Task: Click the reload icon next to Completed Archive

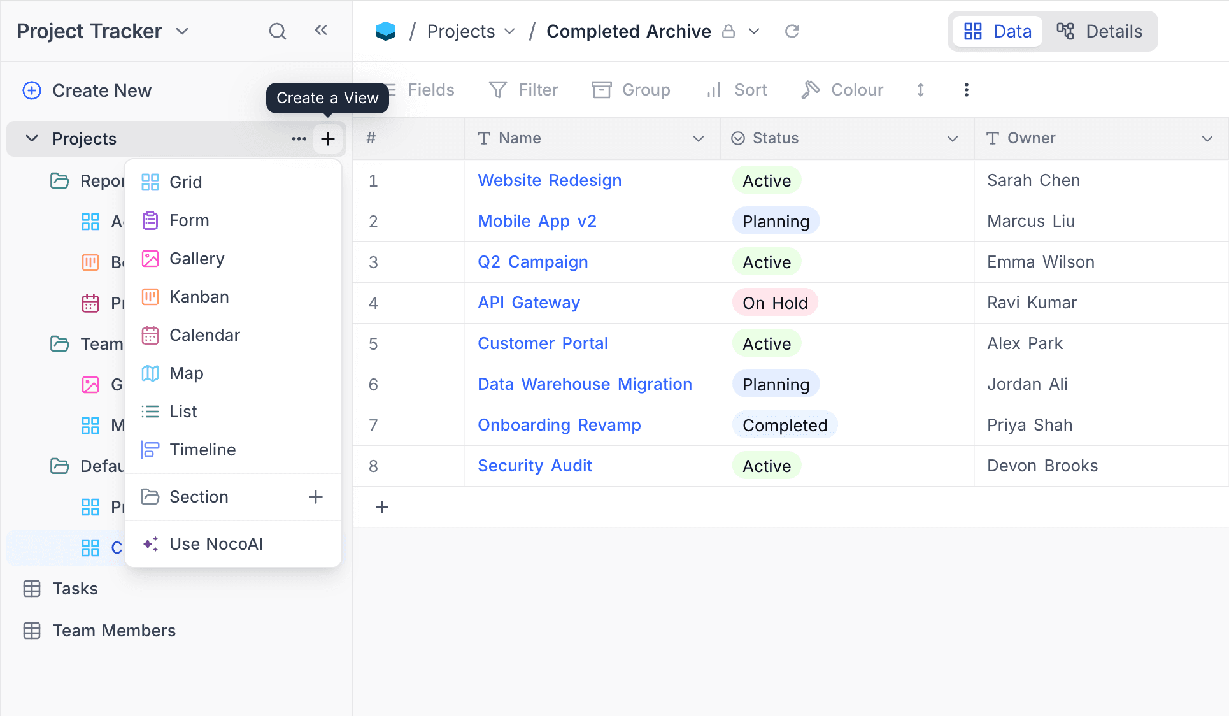Action: pos(792,31)
